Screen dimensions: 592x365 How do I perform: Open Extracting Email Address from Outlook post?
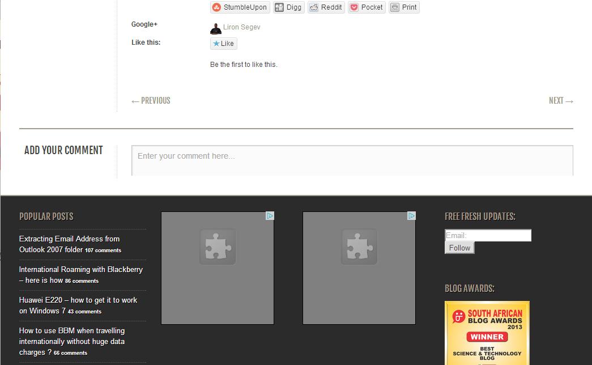[x=69, y=244]
